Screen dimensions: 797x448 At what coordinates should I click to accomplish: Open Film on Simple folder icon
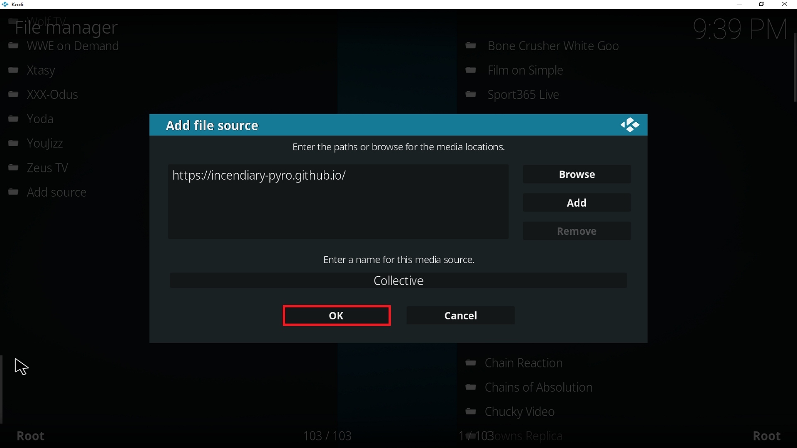(471, 70)
